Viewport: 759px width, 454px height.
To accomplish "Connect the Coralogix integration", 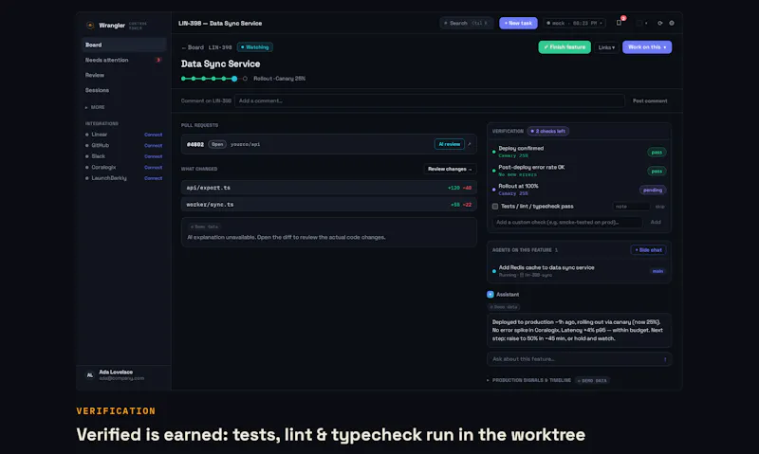I will click(x=153, y=168).
